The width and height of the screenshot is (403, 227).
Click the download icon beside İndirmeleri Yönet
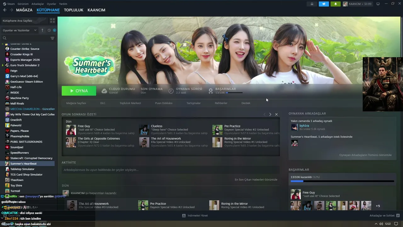click(x=184, y=216)
